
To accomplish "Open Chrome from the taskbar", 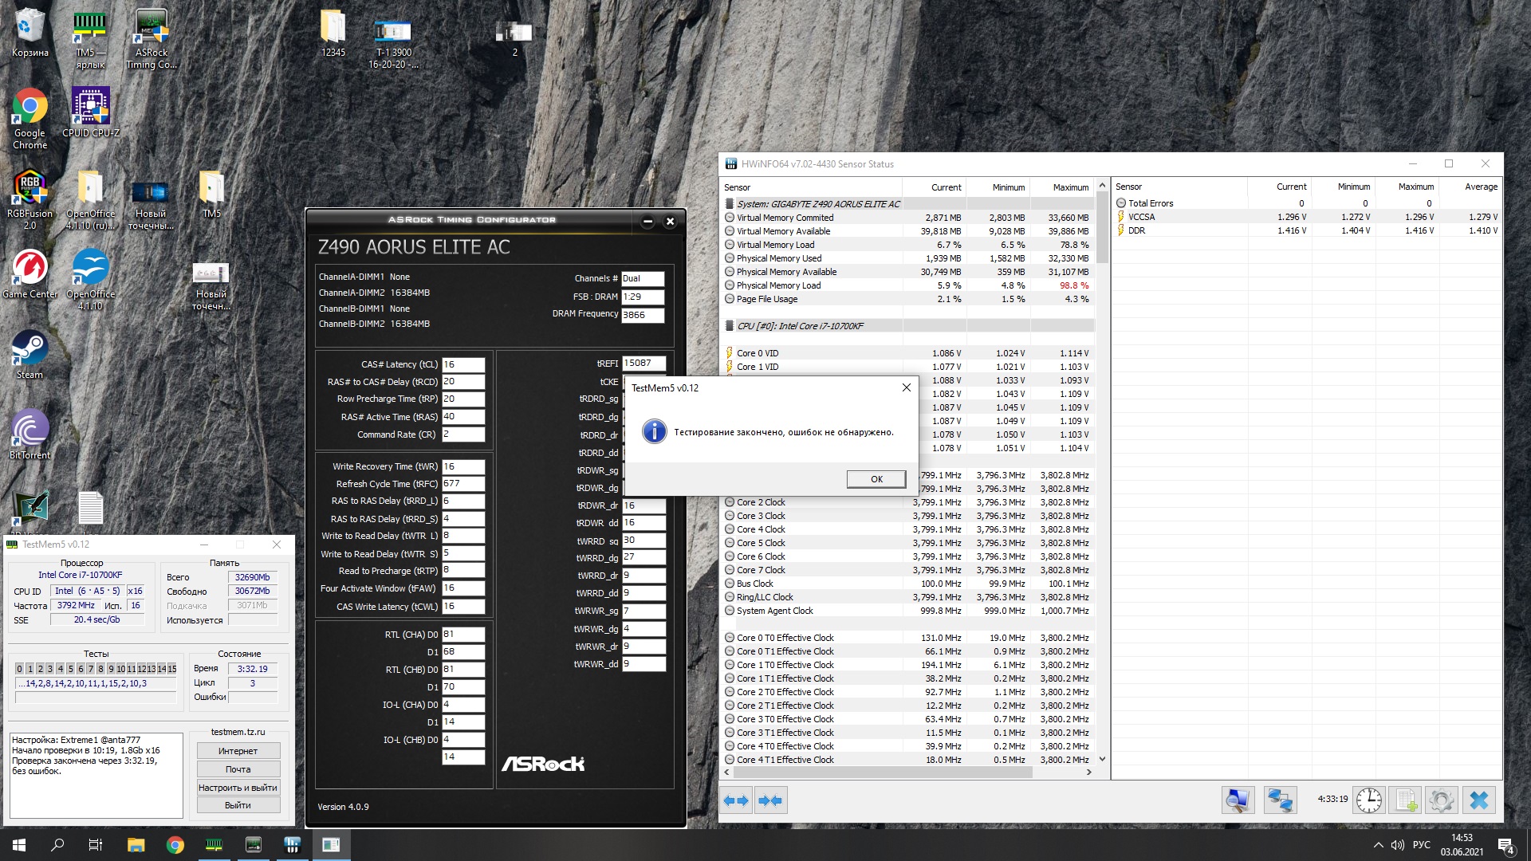I will click(175, 845).
